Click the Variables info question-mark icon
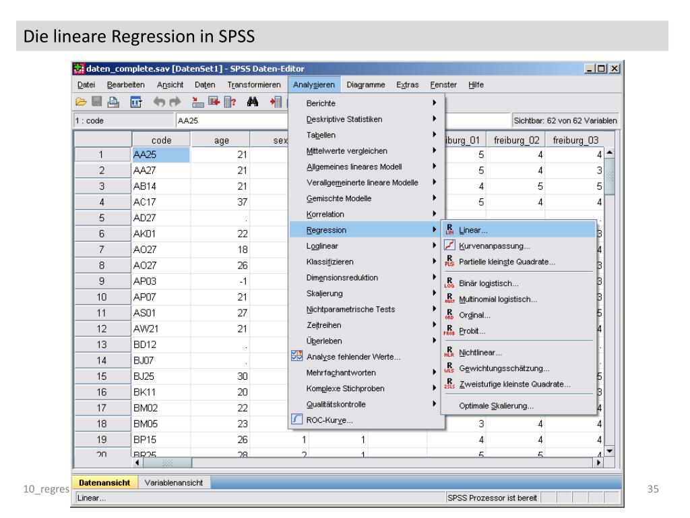Viewport: 690px width, 518px height. coord(230,103)
